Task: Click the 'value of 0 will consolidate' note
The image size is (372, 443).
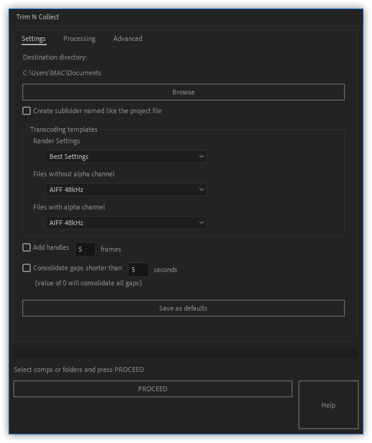Action: (89, 283)
